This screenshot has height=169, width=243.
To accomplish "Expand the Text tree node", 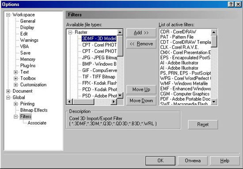I will pyautogui.click(x=15, y=72).
